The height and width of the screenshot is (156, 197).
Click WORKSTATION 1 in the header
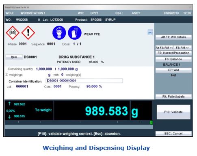(x=33, y=13)
